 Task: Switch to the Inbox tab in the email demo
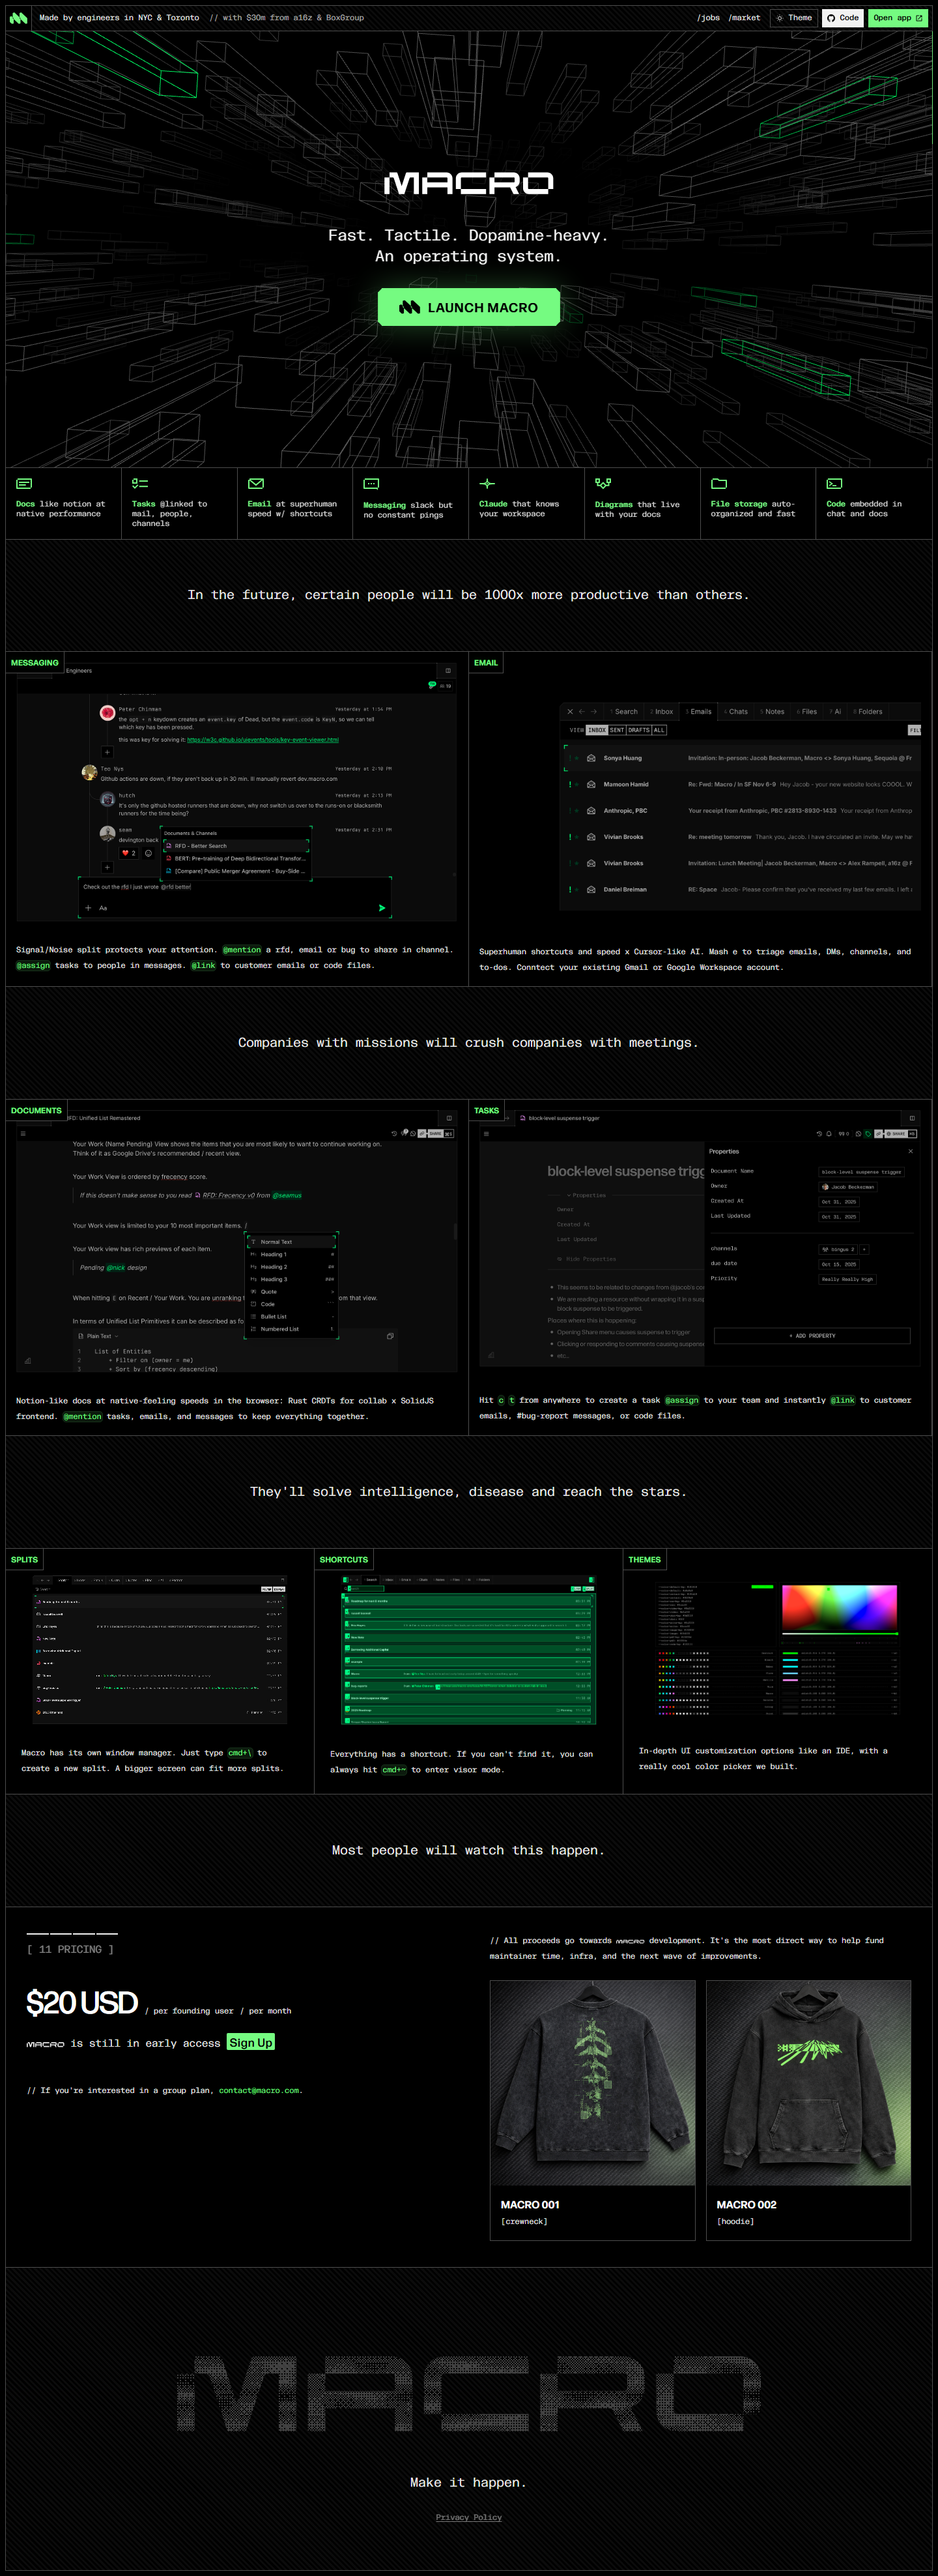pos(661,712)
